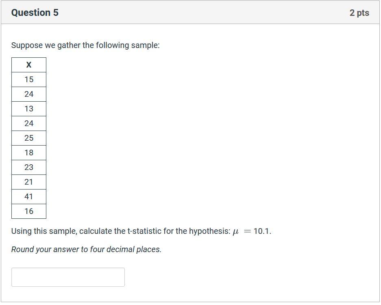This screenshot has width=381, height=305.
Task: Click the text 'Suppose we gather the following sample'
Action: click(85, 45)
